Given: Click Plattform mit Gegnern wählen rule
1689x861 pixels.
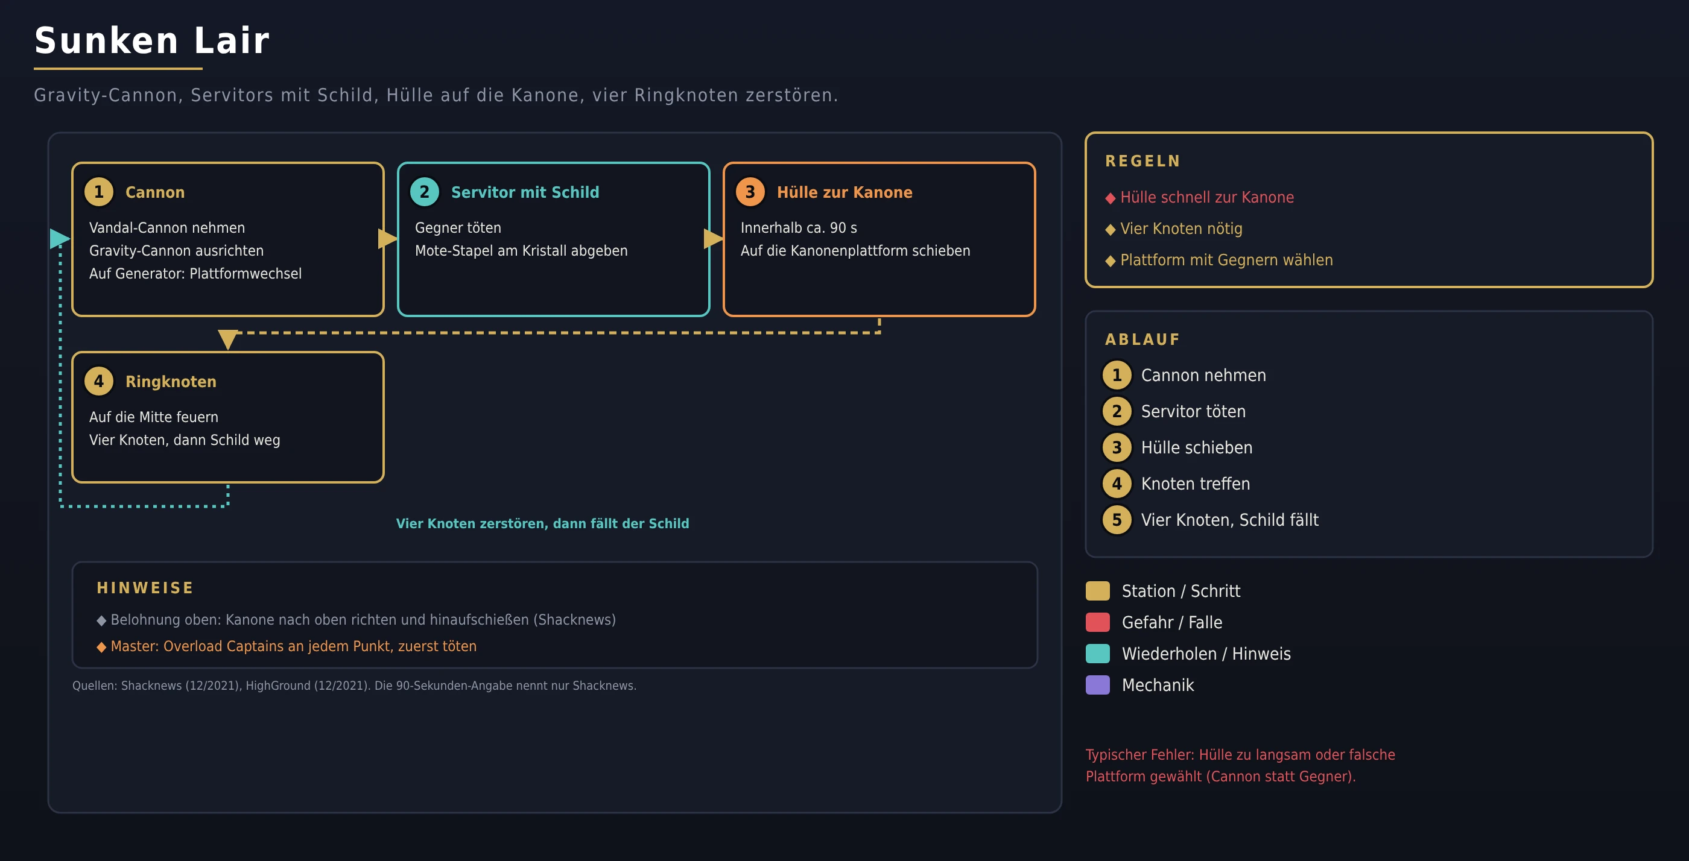Looking at the screenshot, I should (1219, 260).
